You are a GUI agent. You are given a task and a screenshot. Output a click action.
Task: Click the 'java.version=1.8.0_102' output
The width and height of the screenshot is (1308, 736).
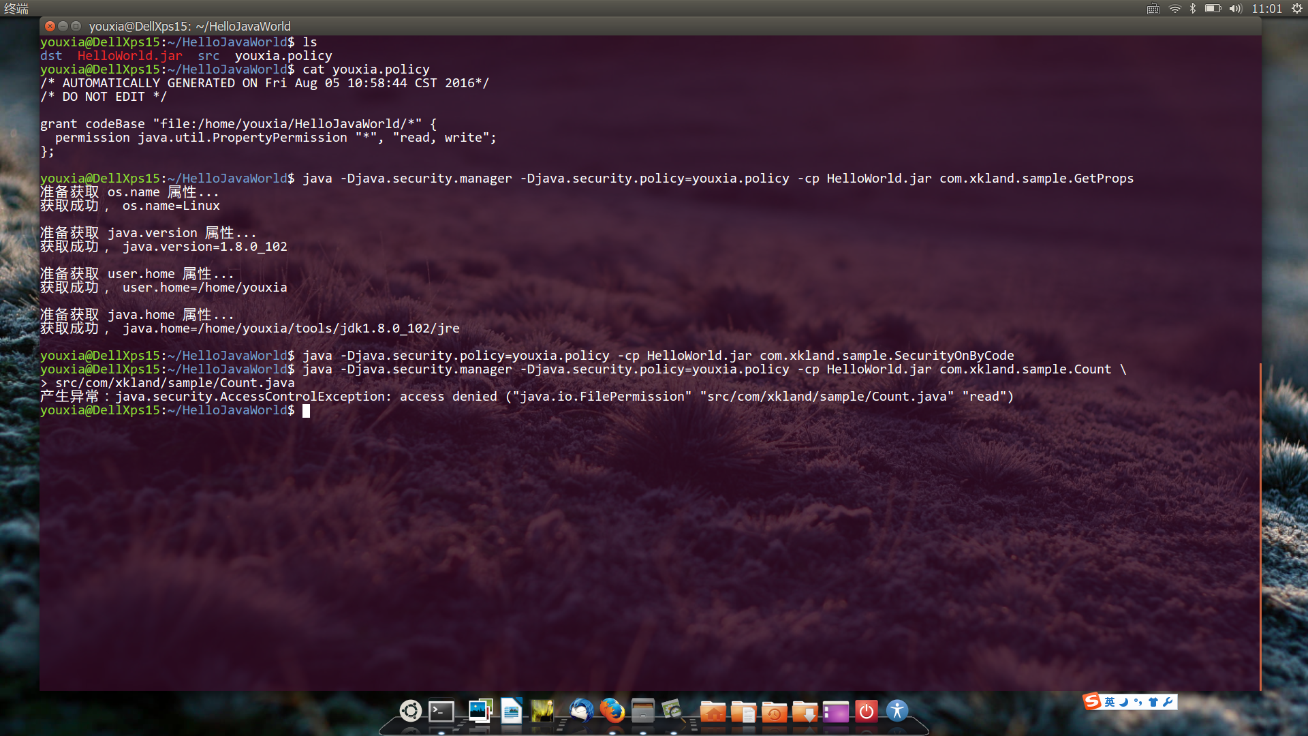[x=204, y=247]
